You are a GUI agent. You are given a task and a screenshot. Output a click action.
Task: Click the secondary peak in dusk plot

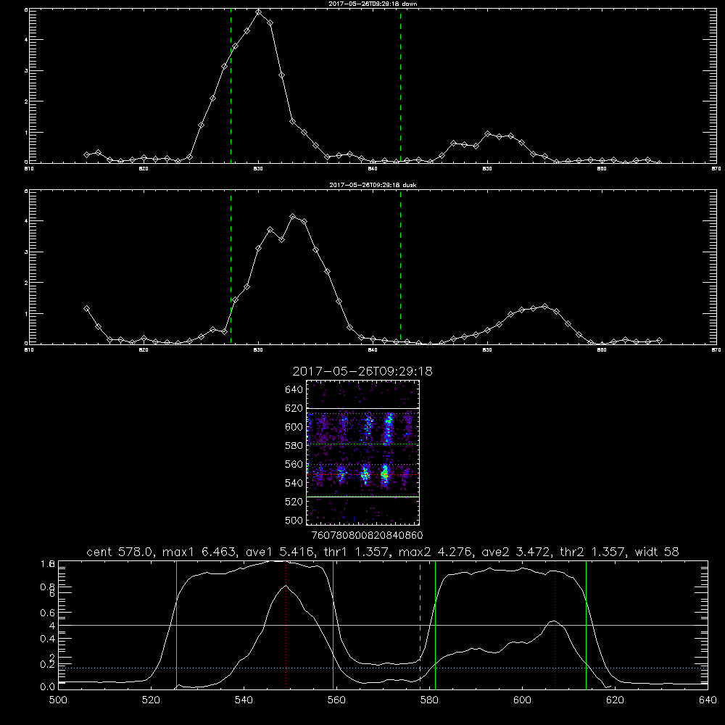544,306
